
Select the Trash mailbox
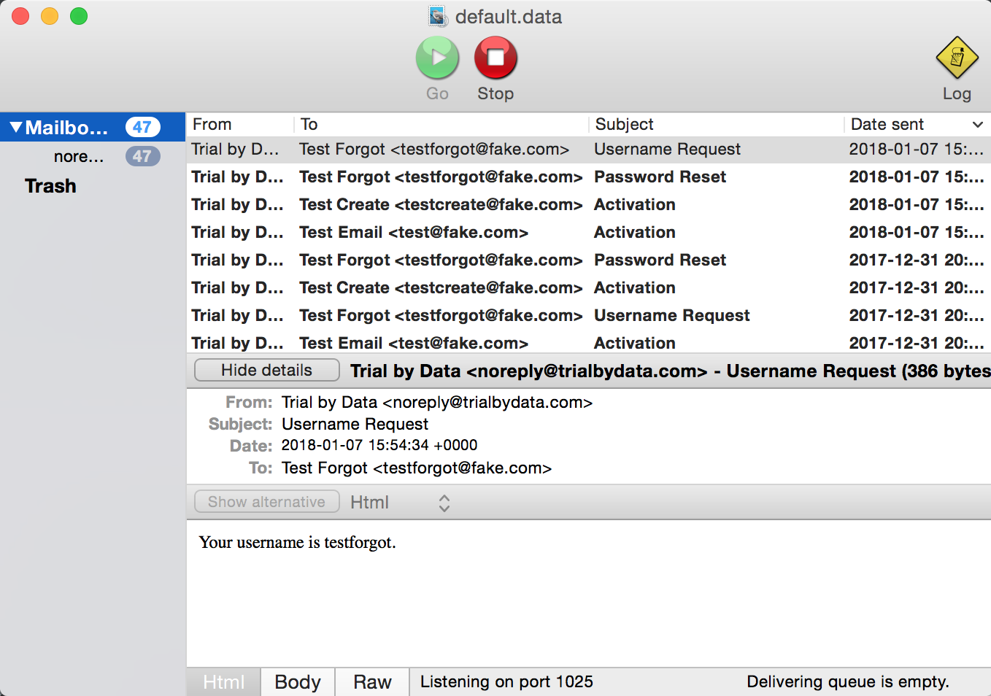[x=50, y=186]
